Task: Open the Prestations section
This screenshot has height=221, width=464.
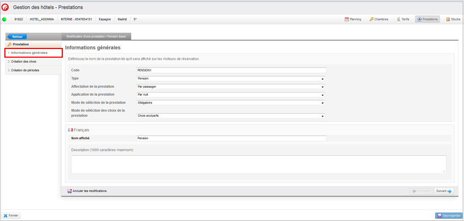Action: (427, 19)
